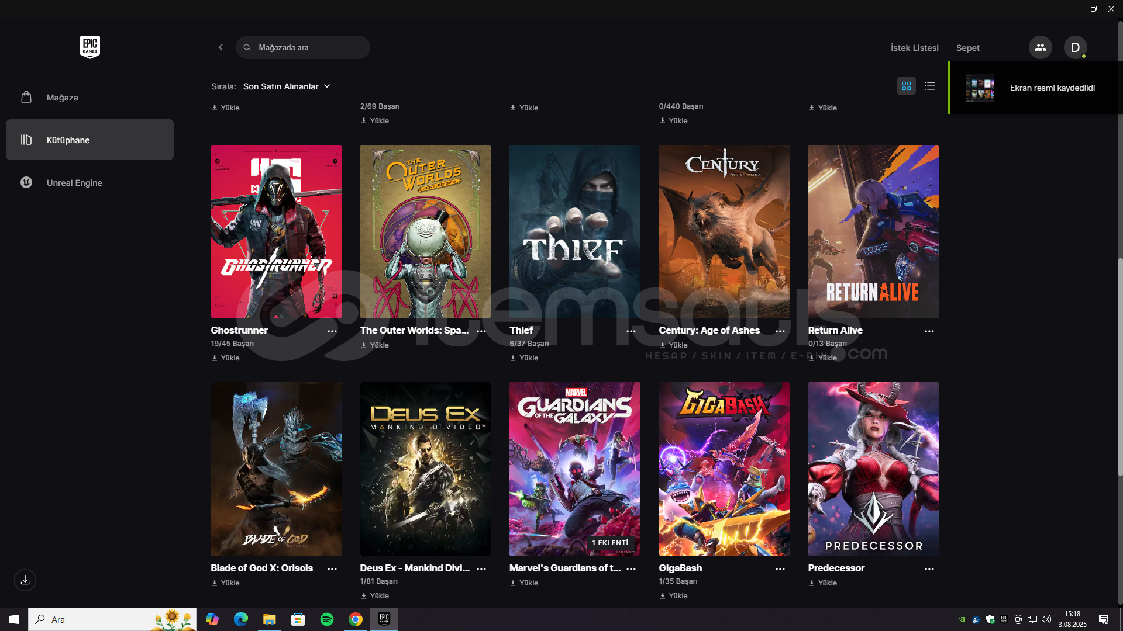Viewport: 1123px width, 631px height.
Task: Open the Windows notification center
Action: (1103, 619)
